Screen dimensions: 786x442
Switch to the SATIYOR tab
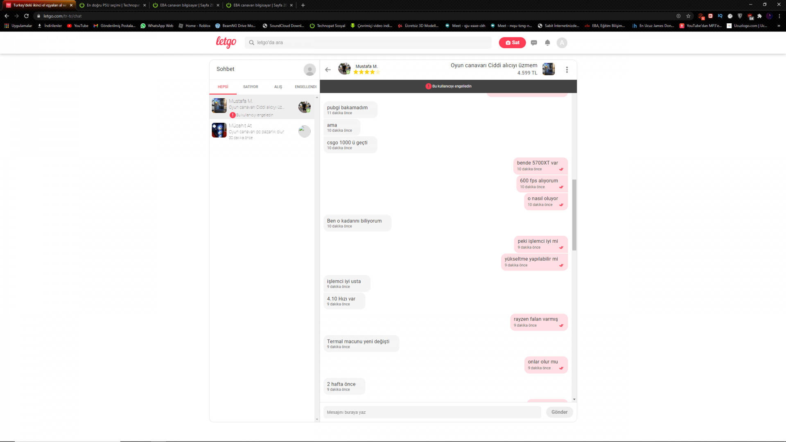point(251,87)
